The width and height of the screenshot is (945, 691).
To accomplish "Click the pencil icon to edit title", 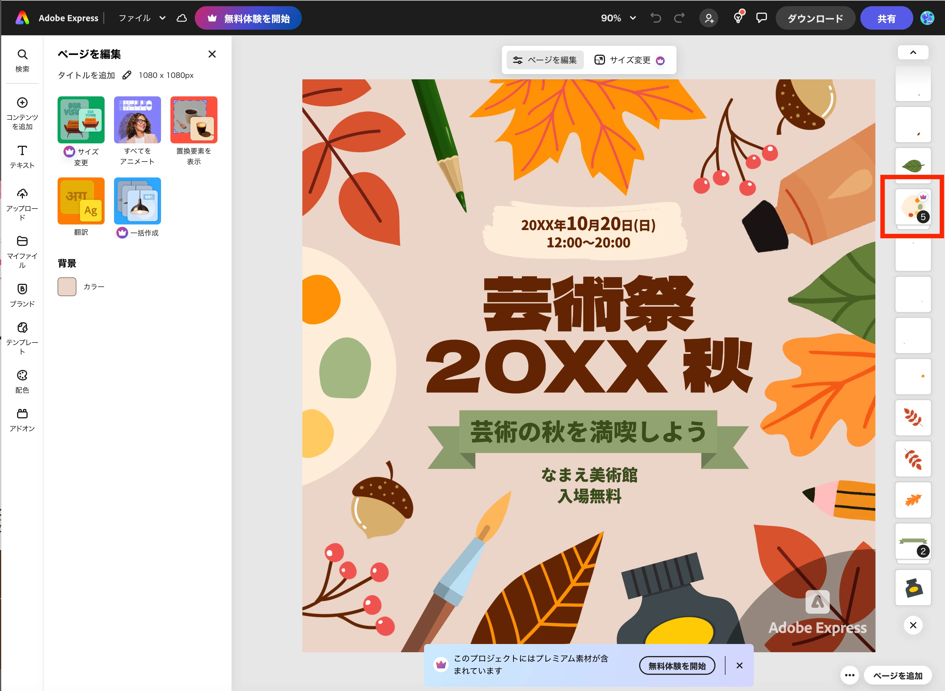I will pyautogui.click(x=127, y=75).
